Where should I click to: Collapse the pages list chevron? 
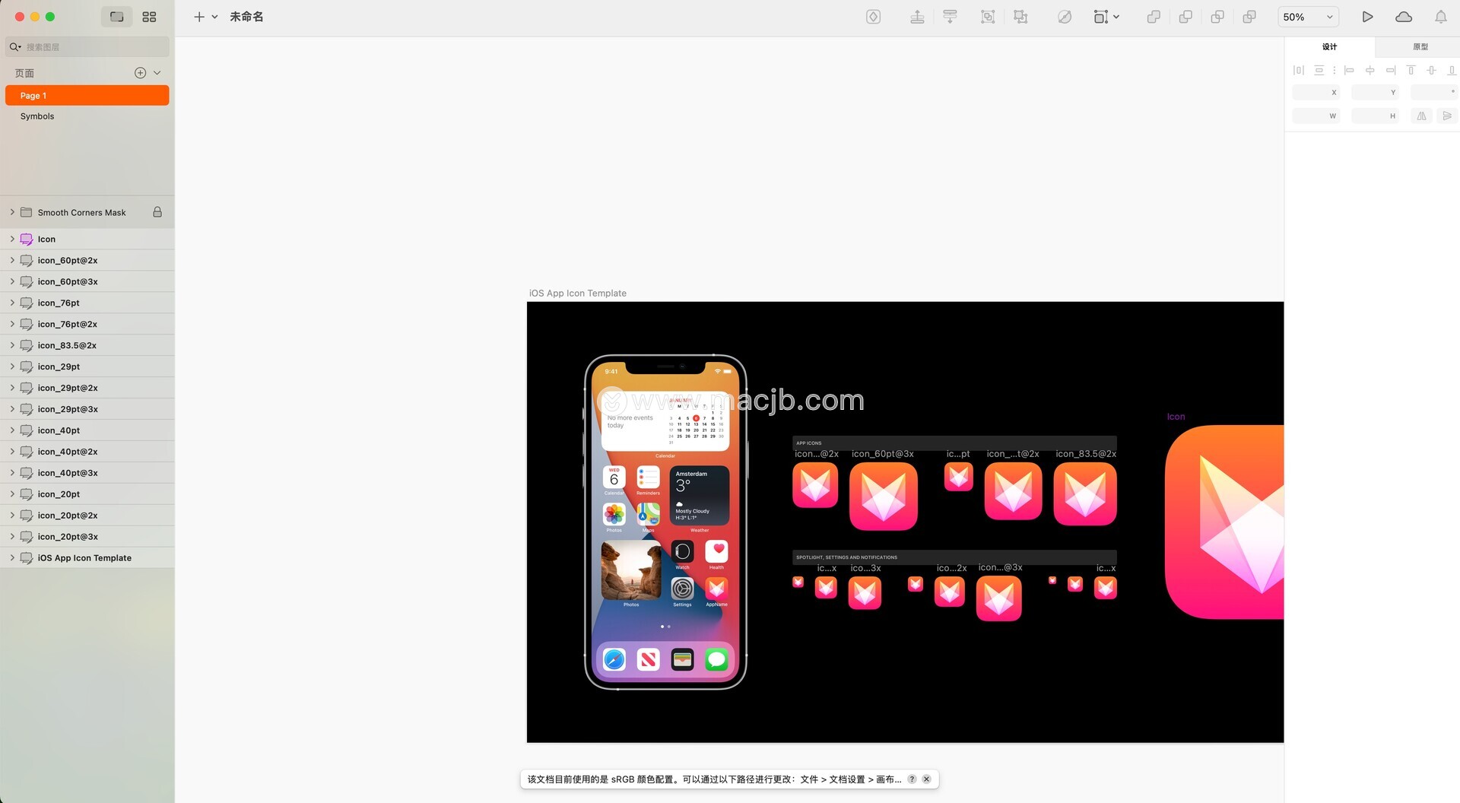point(157,73)
